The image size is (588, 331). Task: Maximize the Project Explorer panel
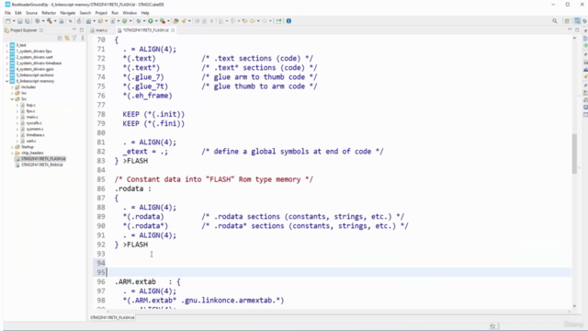pos(82,30)
